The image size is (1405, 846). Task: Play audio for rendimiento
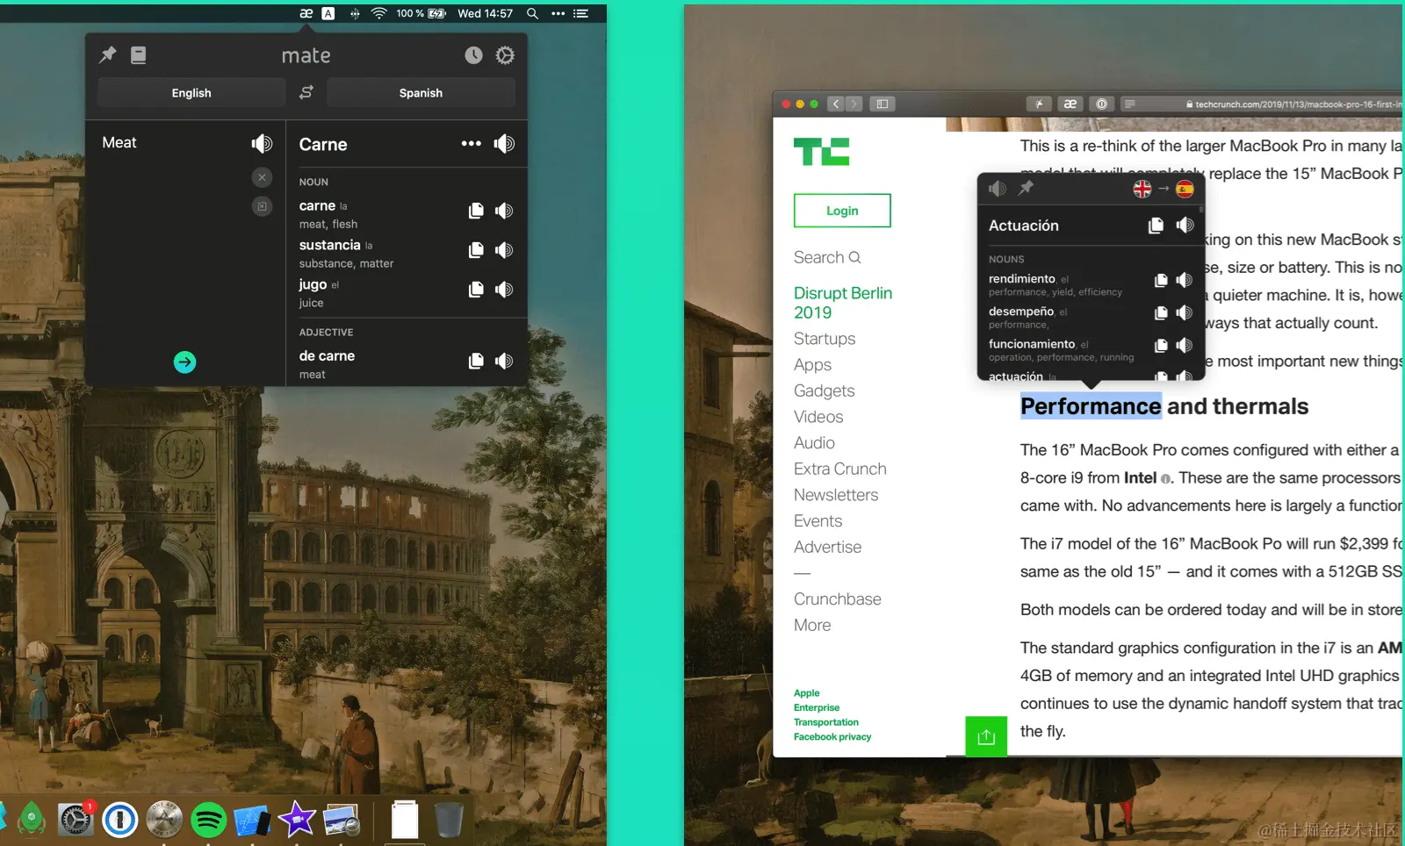tap(1185, 280)
